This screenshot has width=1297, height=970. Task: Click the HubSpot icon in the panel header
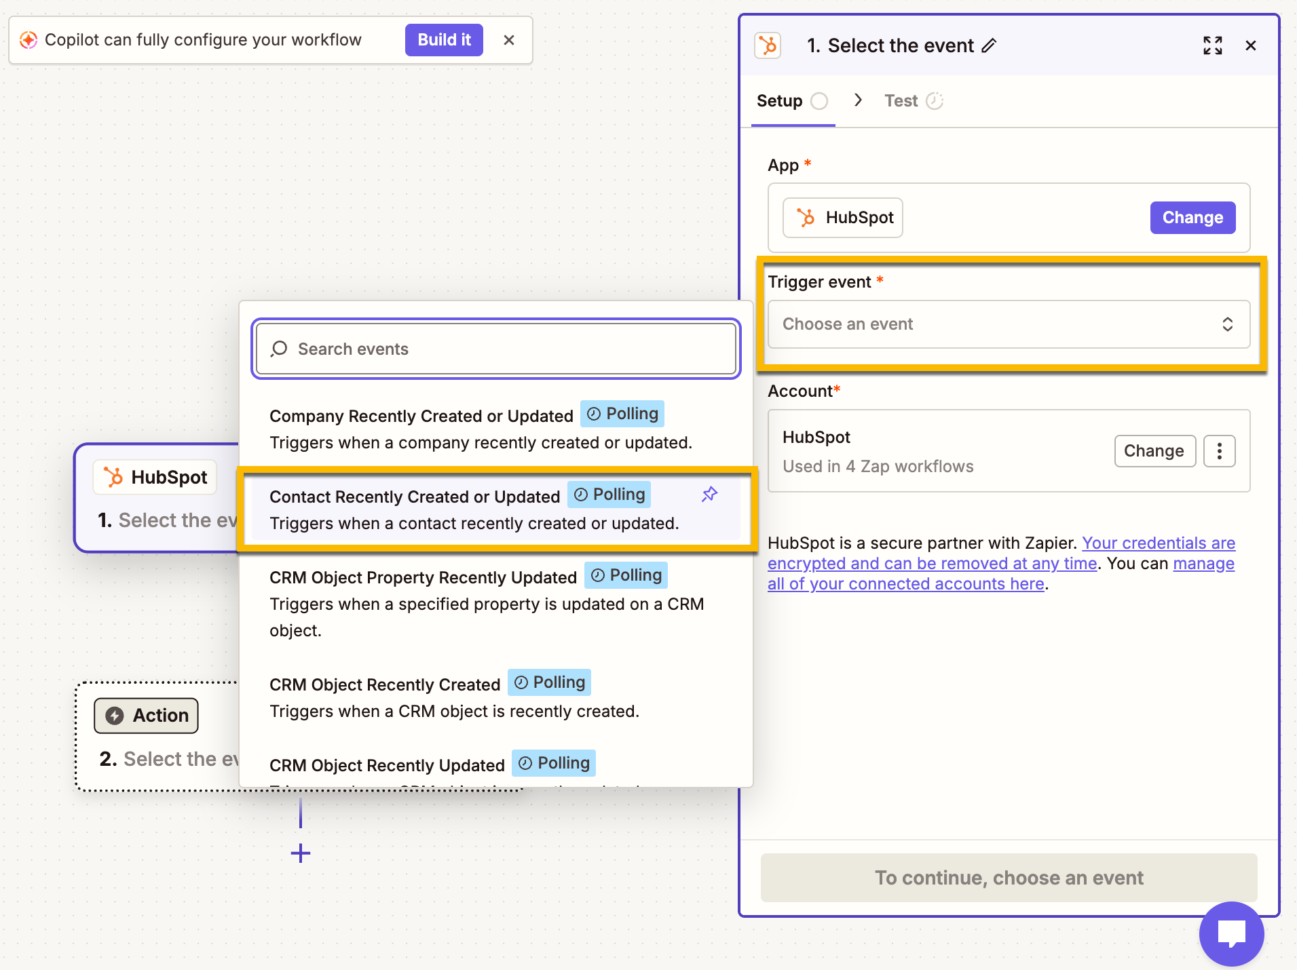(x=768, y=45)
